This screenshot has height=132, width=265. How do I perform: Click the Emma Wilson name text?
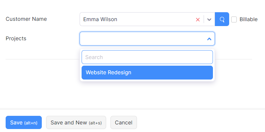click(x=100, y=19)
